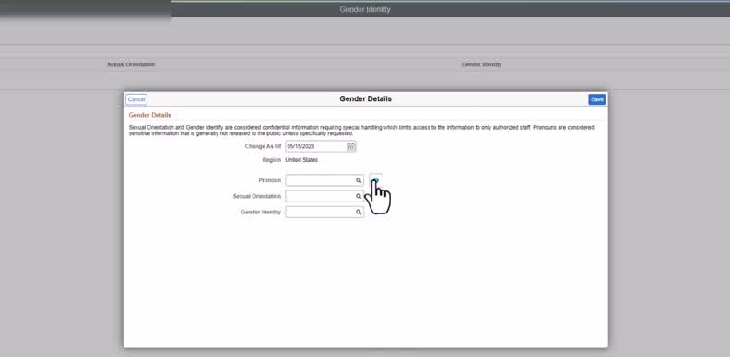The height and width of the screenshot is (357, 730).
Task: Save the Gender Details dialog
Action: 597,99
